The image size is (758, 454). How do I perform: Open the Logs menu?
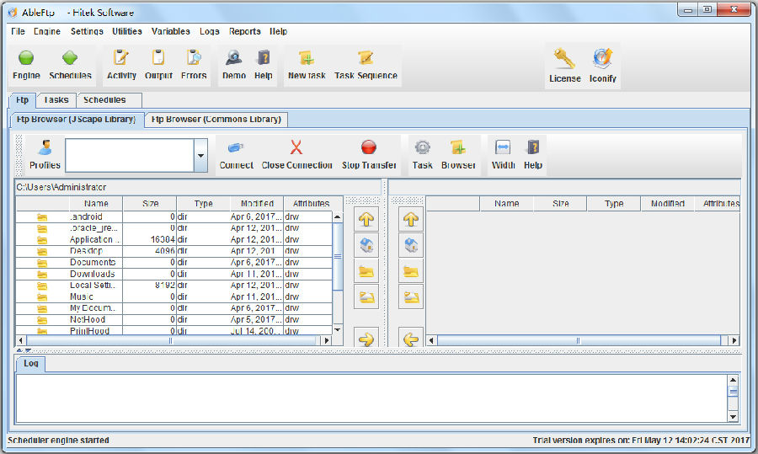(x=210, y=31)
